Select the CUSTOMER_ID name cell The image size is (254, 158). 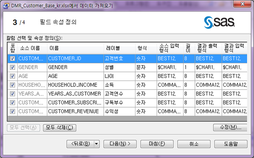click(x=76, y=58)
